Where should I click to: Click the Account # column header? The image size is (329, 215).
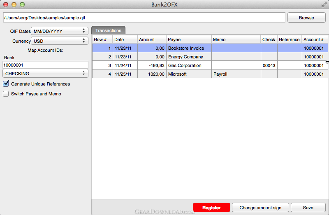coord(315,39)
